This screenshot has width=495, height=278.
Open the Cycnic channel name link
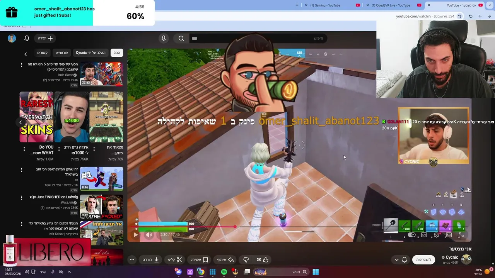click(x=452, y=257)
